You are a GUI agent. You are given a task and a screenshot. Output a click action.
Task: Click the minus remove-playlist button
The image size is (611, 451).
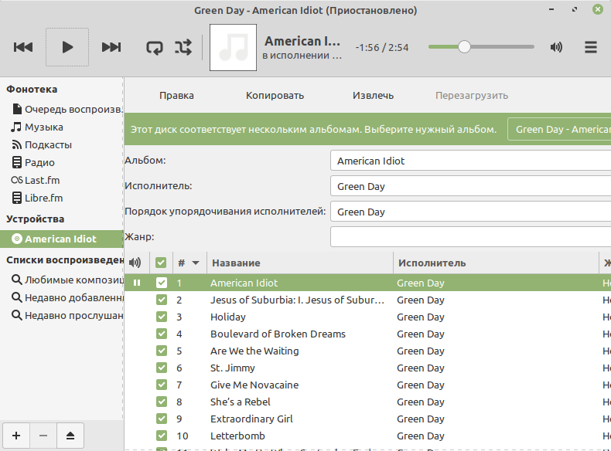click(x=43, y=436)
